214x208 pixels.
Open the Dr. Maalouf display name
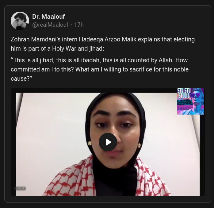click(x=48, y=17)
